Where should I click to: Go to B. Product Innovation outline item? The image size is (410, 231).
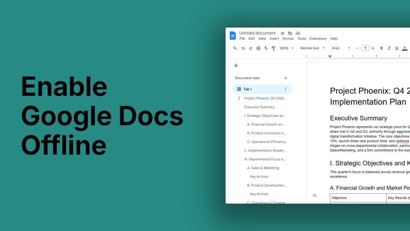(266, 133)
